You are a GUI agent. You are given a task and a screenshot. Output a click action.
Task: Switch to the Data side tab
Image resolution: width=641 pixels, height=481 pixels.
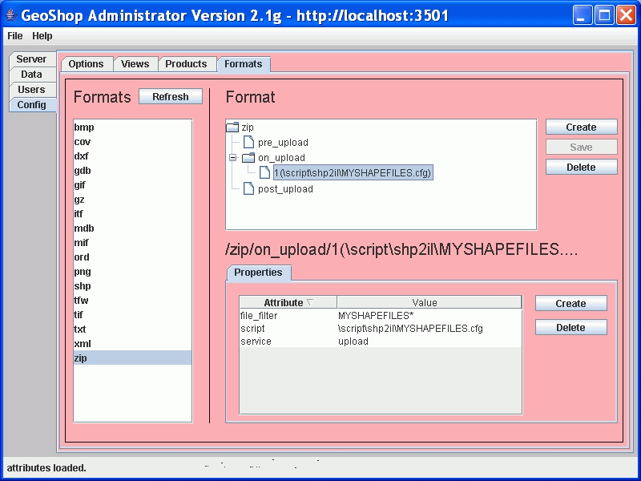click(x=31, y=75)
